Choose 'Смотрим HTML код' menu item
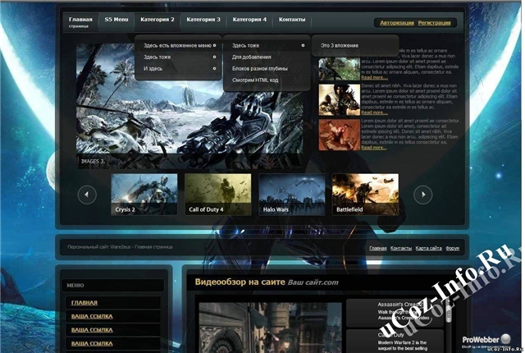525x353 pixels. pos(256,80)
